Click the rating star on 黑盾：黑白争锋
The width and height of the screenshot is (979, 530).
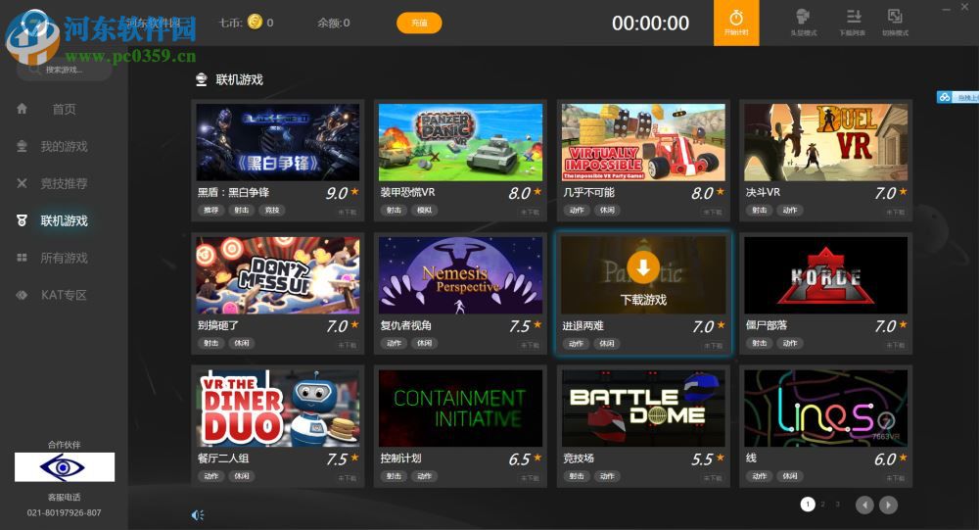pyautogui.click(x=354, y=191)
